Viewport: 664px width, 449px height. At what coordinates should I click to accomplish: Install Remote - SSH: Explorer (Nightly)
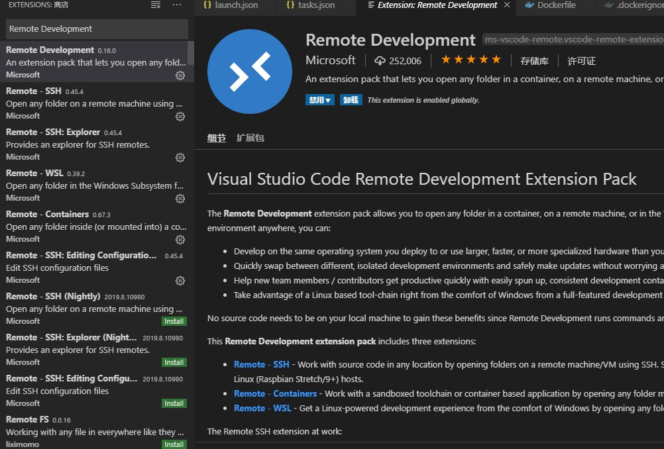[174, 362]
